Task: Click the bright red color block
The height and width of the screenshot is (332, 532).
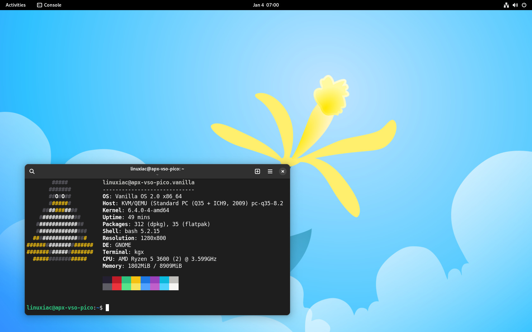Action: tap(117, 287)
